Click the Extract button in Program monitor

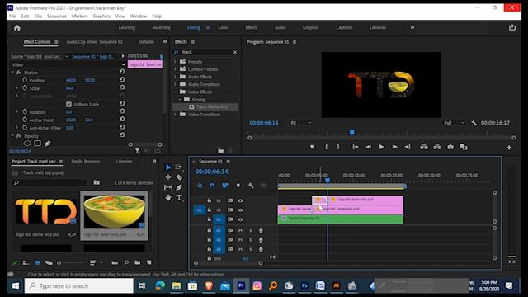click(437, 147)
